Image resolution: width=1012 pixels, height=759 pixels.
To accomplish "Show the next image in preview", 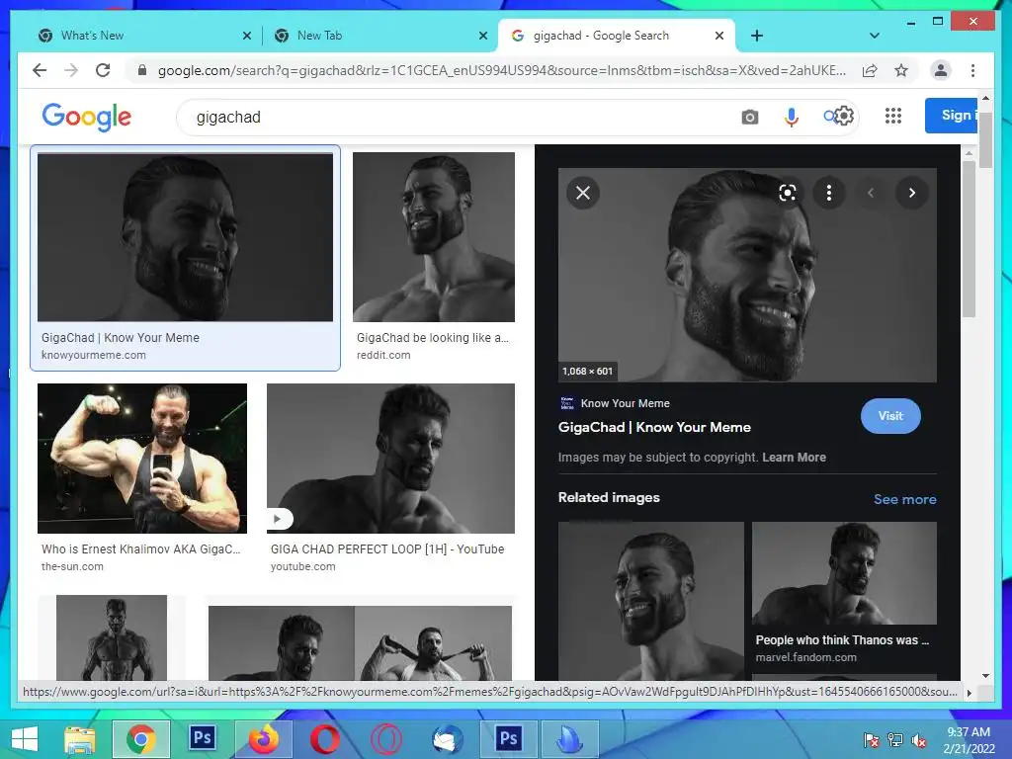I will coord(911,193).
